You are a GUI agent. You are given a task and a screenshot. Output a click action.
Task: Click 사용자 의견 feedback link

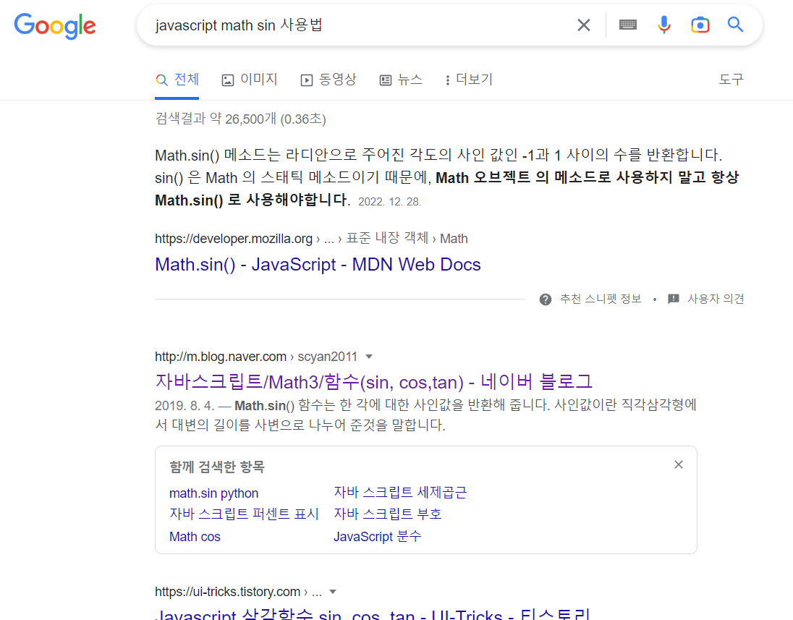[716, 299]
